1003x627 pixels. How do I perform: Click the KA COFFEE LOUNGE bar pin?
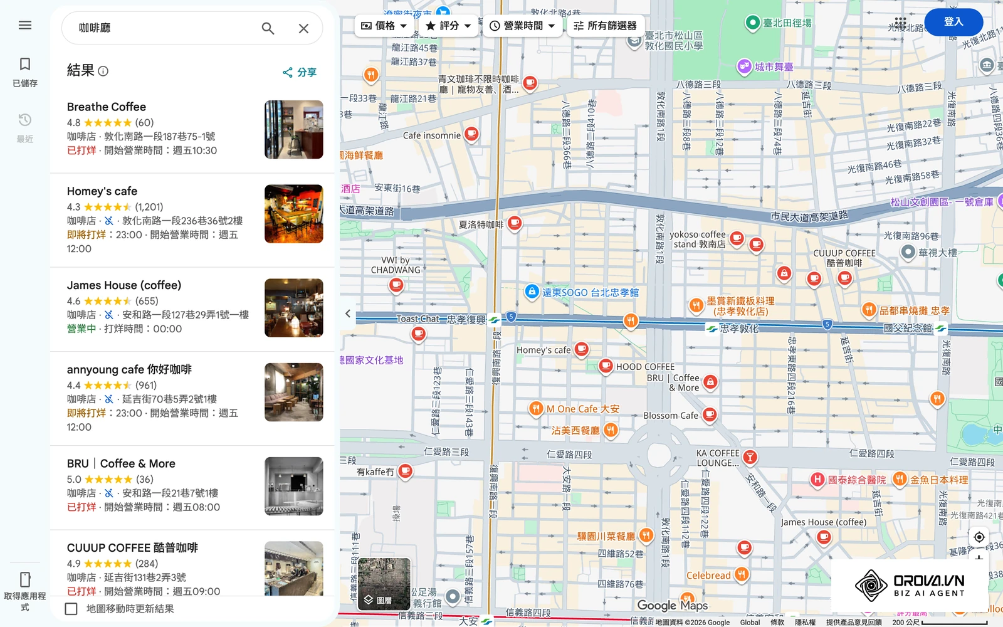[x=750, y=457]
